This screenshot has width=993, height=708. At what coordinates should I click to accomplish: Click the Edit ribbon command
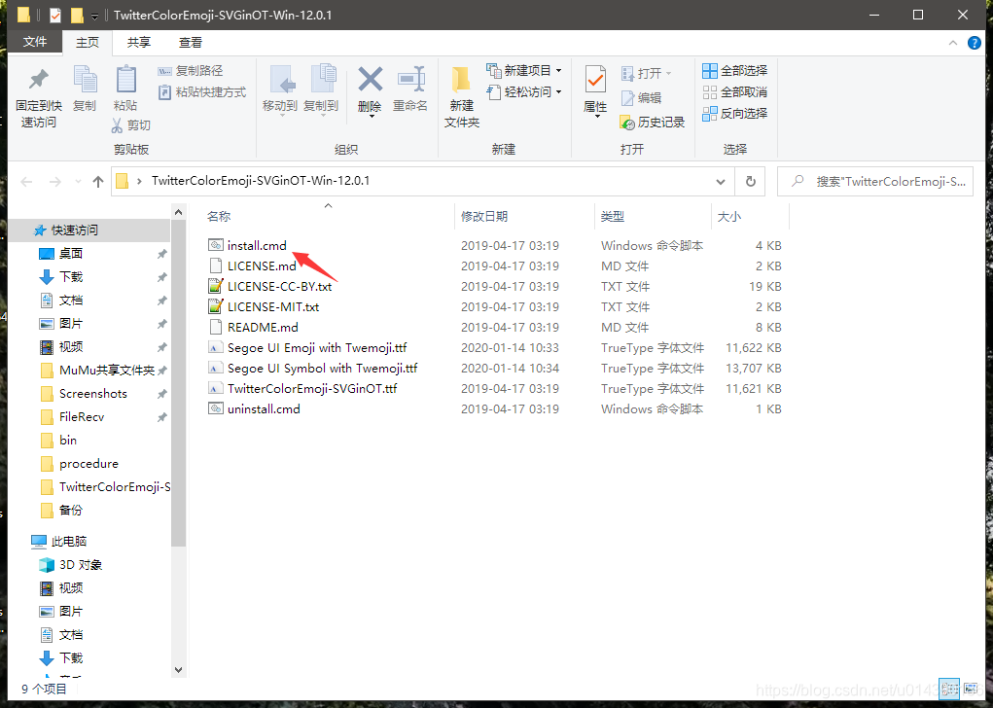point(641,98)
